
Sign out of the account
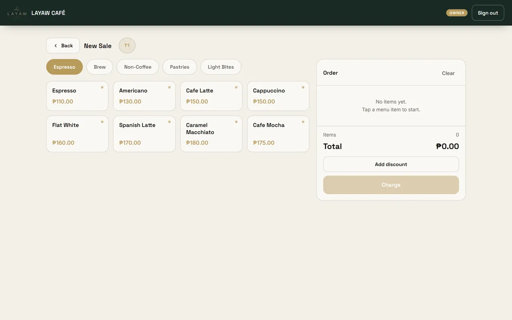pyautogui.click(x=488, y=13)
